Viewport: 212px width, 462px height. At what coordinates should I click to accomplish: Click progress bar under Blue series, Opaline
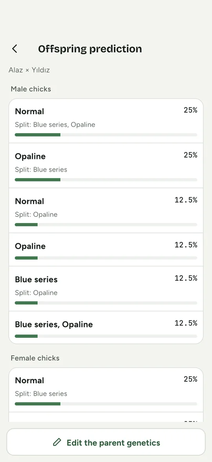[x=106, y=336]
